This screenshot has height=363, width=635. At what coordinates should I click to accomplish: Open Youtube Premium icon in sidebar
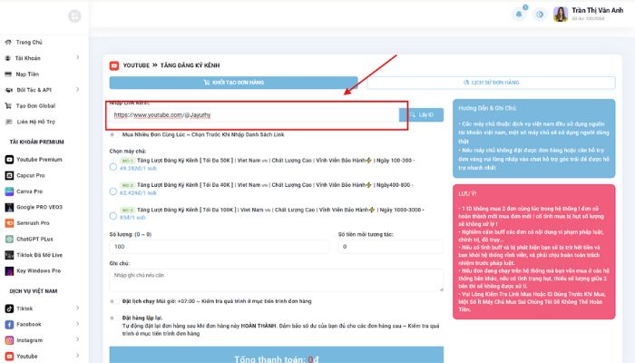click(9, 160)
